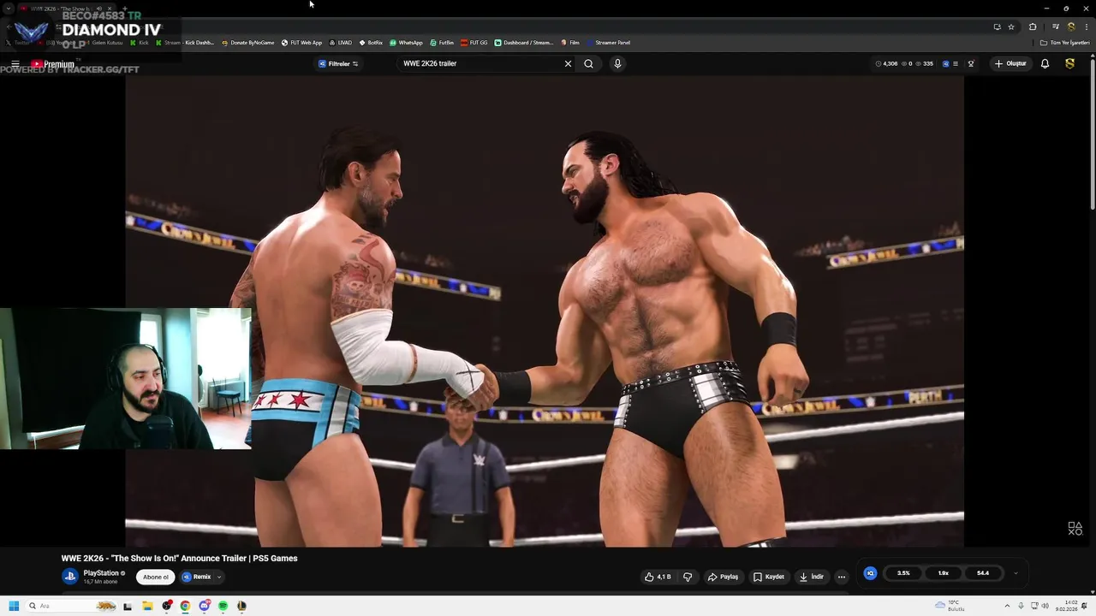This screenshot has height=616, width=1096.
Task: Expand the stats bar chevron
Action: 1016,573
